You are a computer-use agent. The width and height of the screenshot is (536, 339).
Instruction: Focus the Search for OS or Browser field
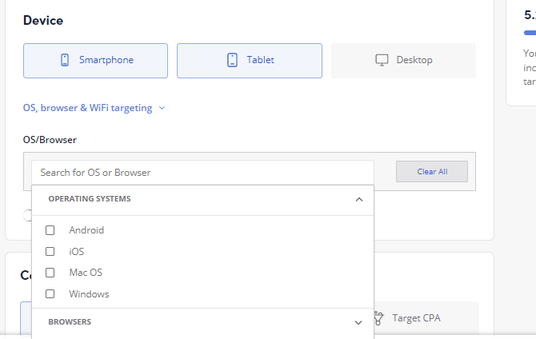click(x=202, y=173)
